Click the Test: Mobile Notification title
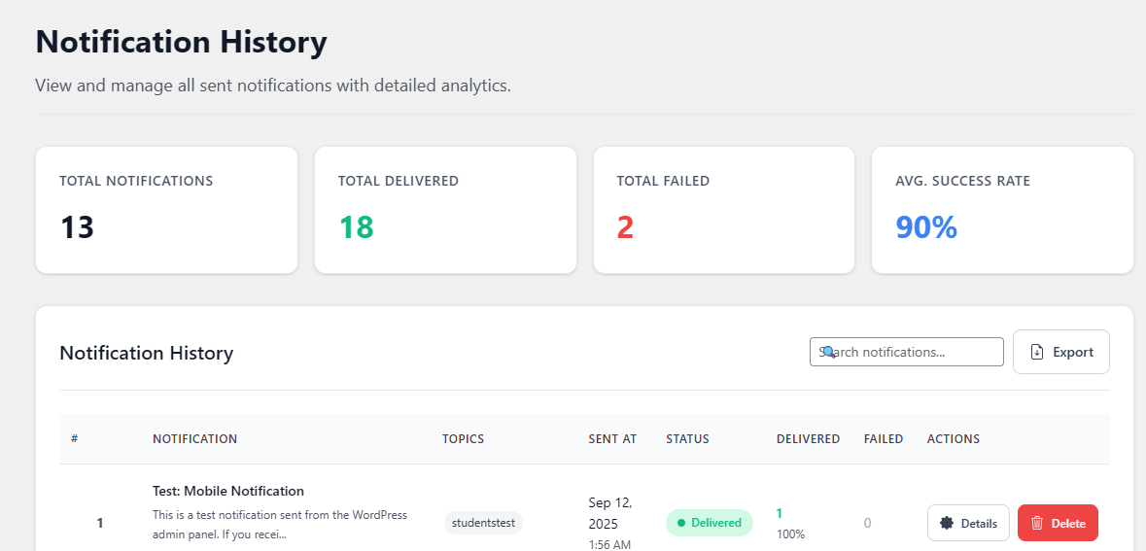The width and height of the screenshot is (1146, 551). pos(228,491)
